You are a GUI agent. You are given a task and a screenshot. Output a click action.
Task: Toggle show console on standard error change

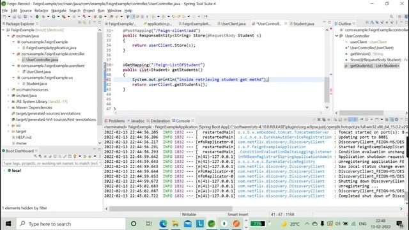tap(355, 119)
